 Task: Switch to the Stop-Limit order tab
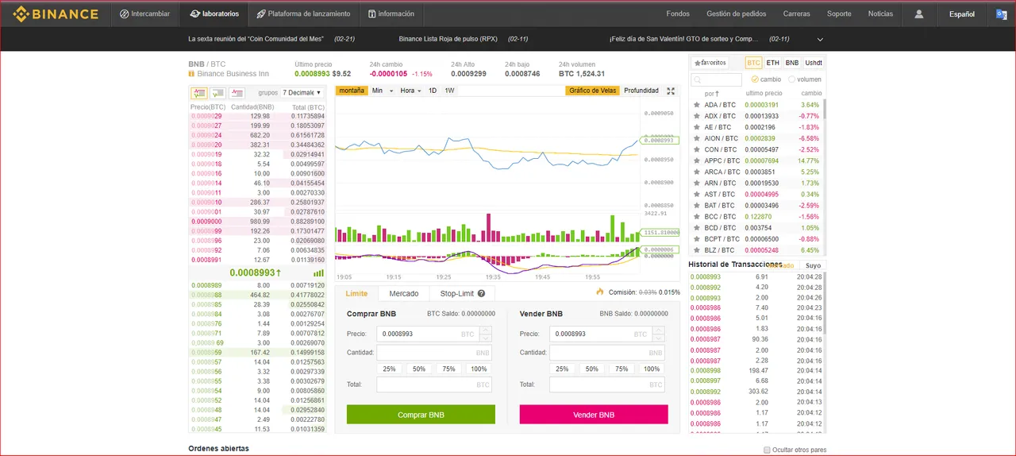point(463,294)
